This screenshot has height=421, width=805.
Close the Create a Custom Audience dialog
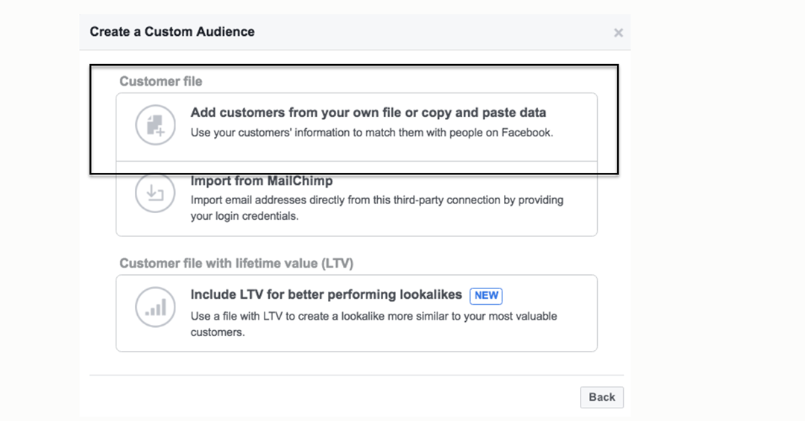coord(618,33)
